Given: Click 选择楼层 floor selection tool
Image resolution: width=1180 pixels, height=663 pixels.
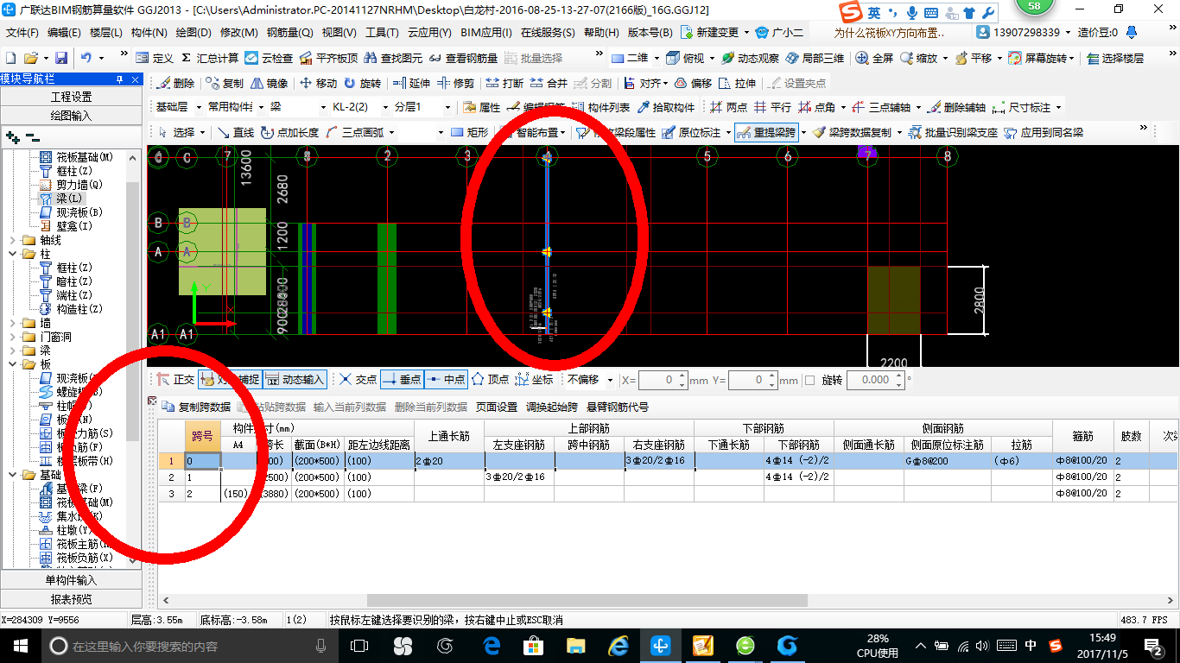Looking at the screenshot, I should coord(1115,58).
